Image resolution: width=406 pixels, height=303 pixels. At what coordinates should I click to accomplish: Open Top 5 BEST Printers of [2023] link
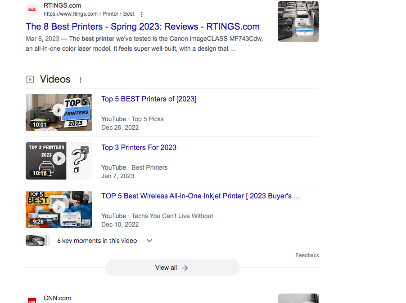(x=149, y=99)
